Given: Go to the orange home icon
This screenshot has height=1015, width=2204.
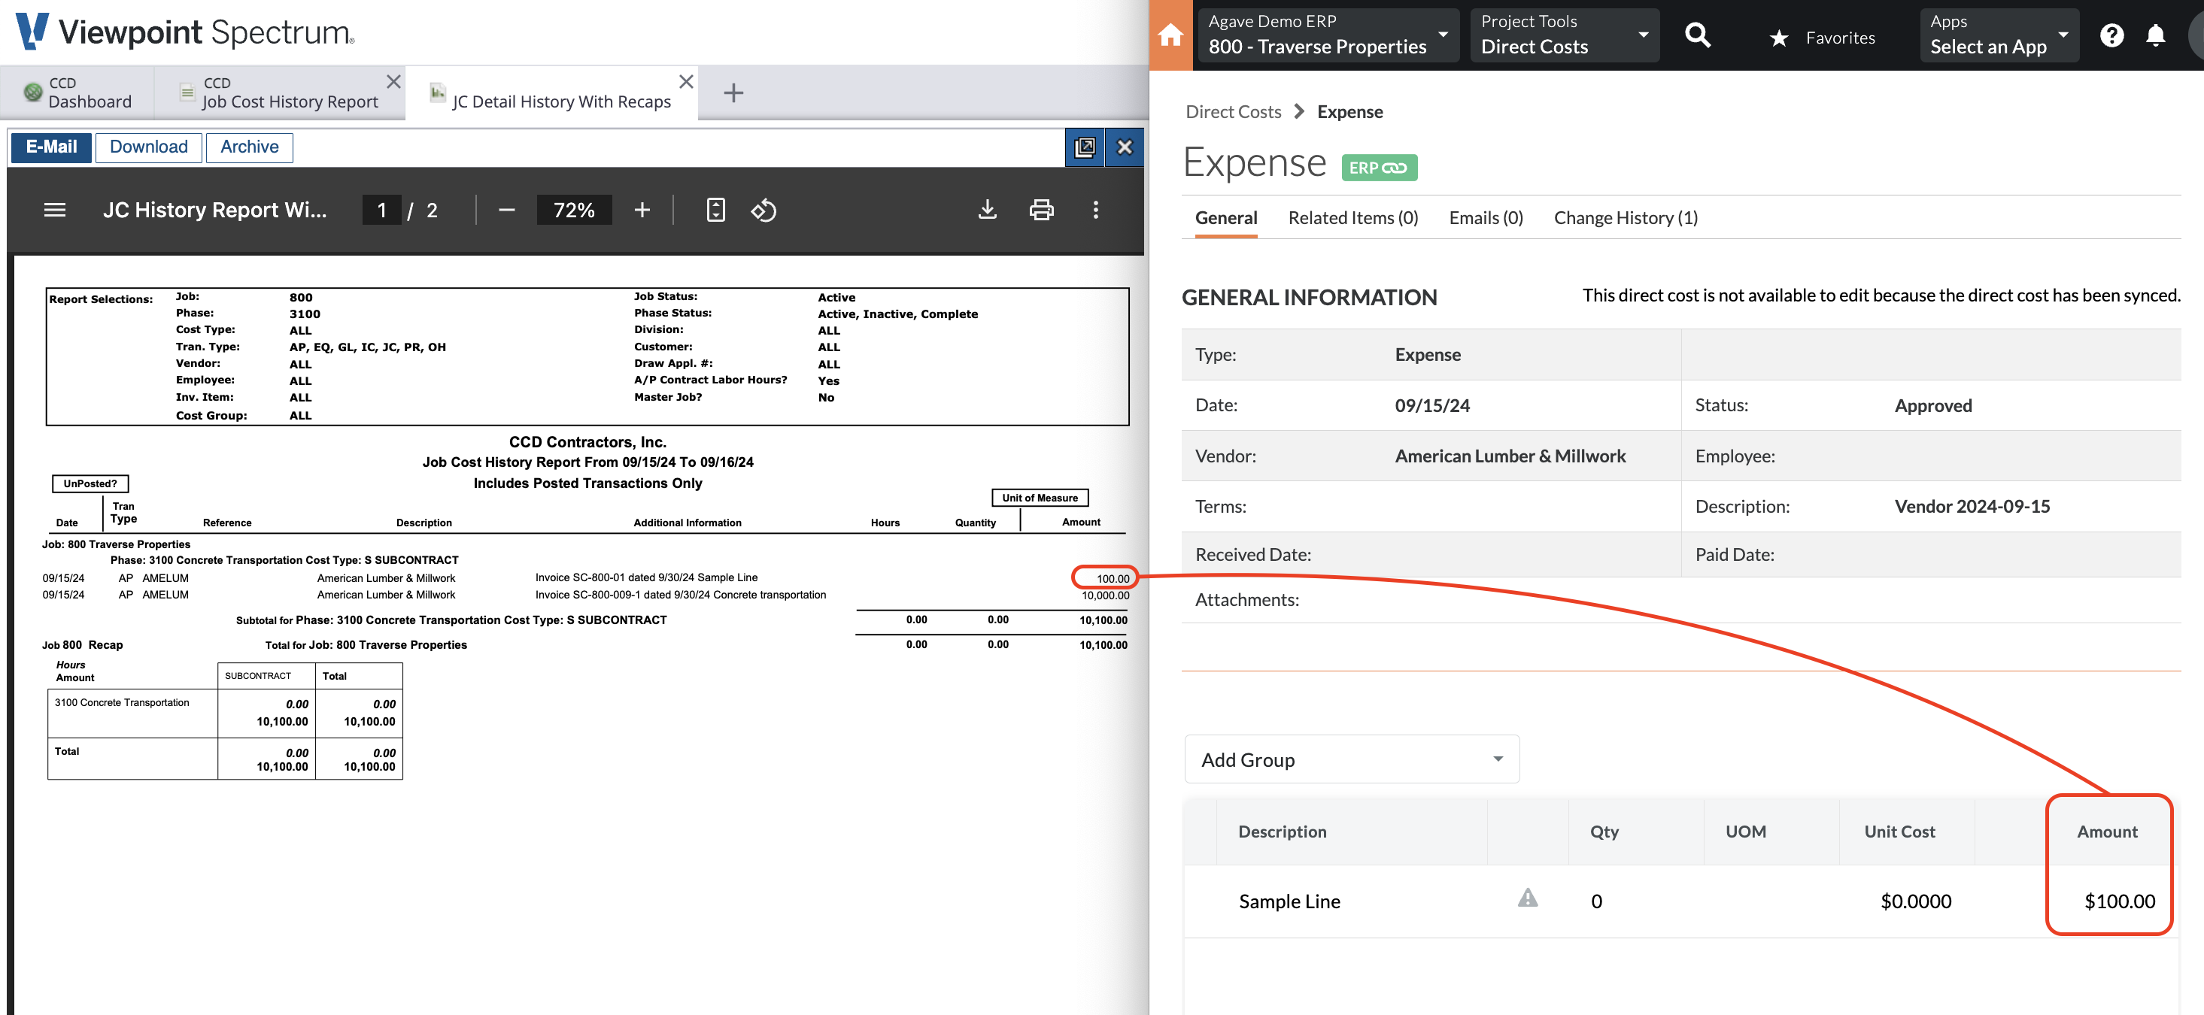Looking at the screenshot, I should click(1170, 35).
